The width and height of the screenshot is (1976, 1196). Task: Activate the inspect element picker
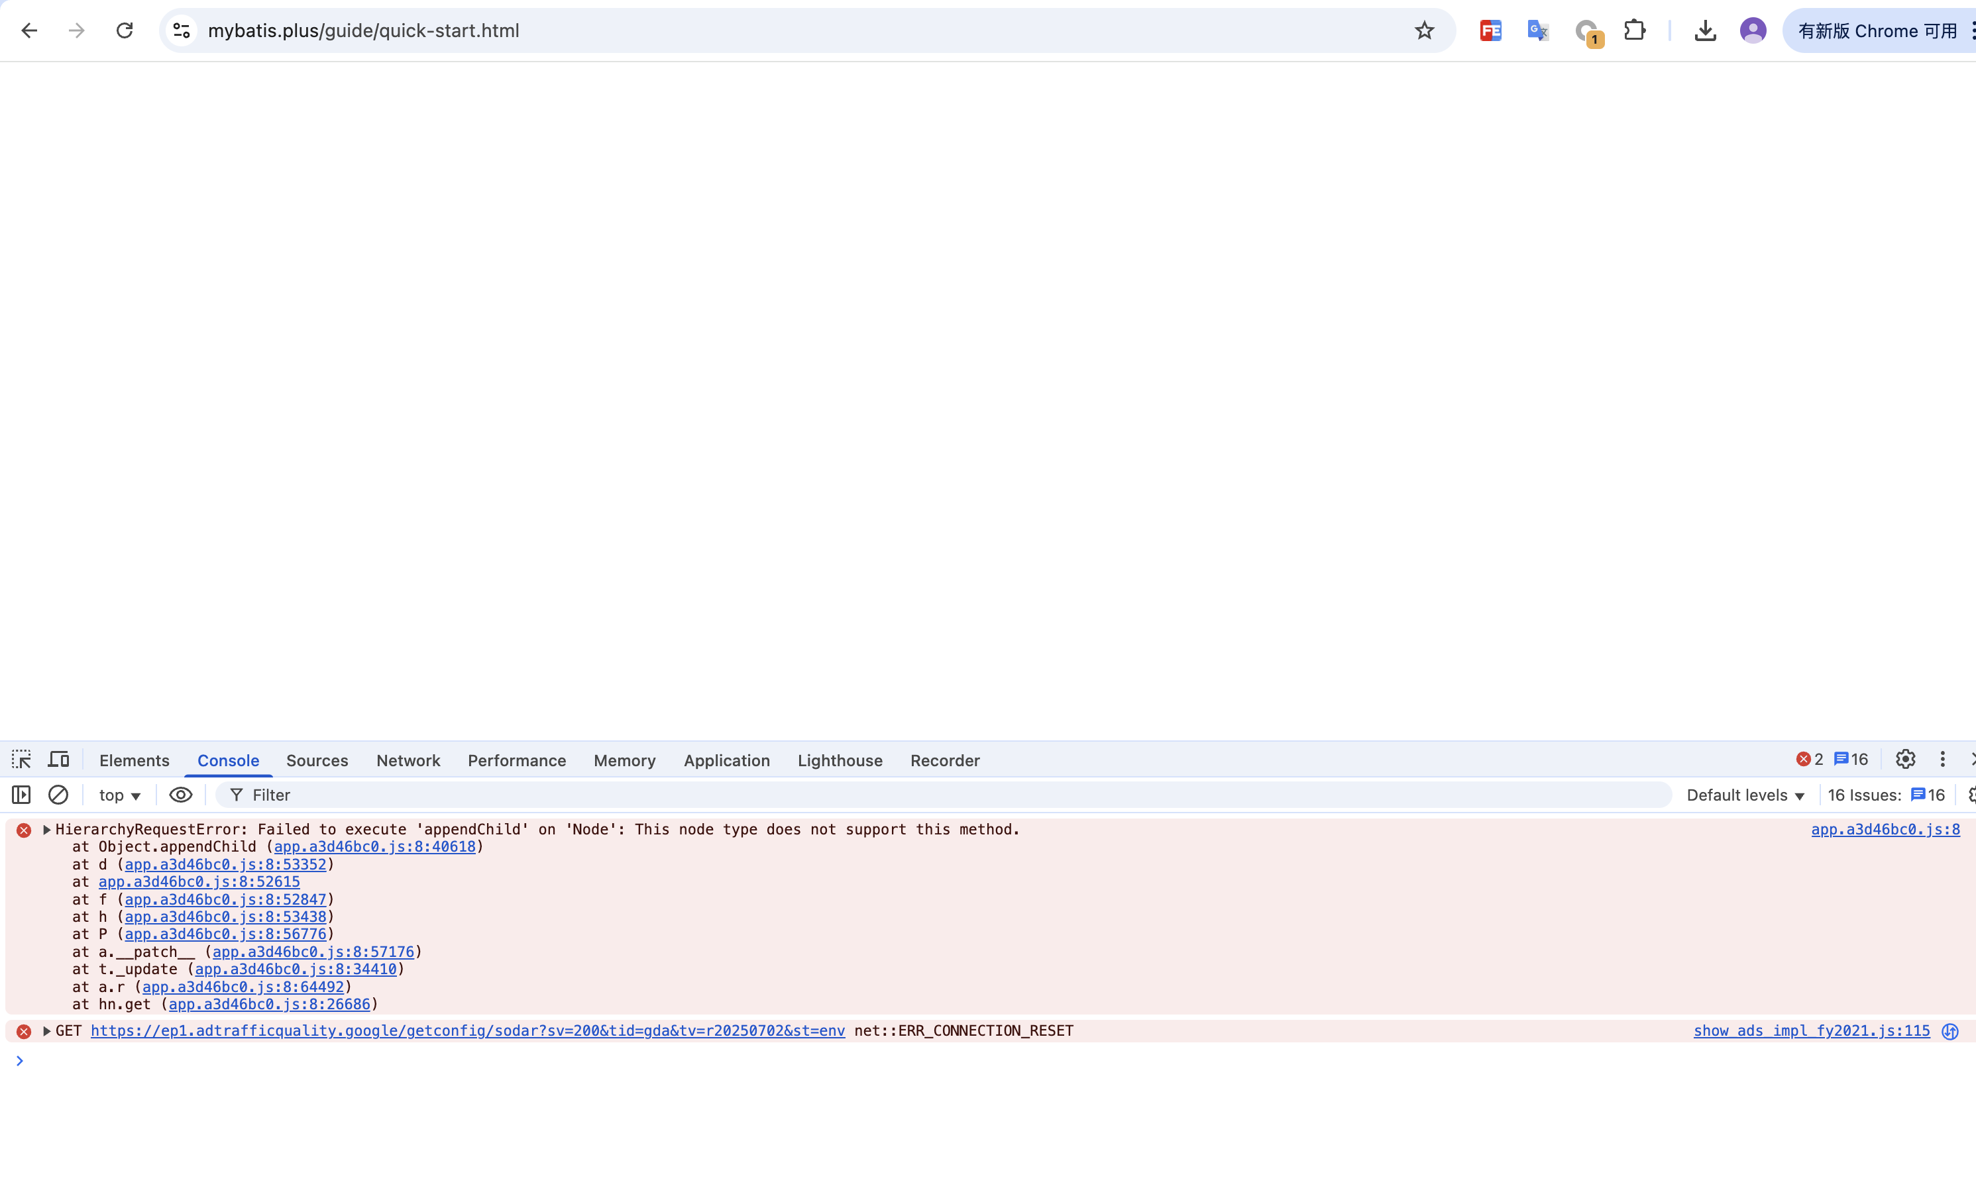point(22,759)
